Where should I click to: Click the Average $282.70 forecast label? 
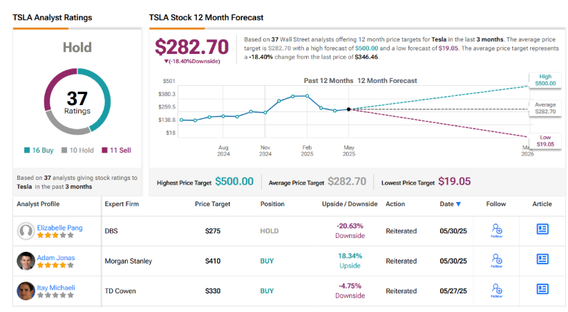pyautogui.click(x=544, y=108)
